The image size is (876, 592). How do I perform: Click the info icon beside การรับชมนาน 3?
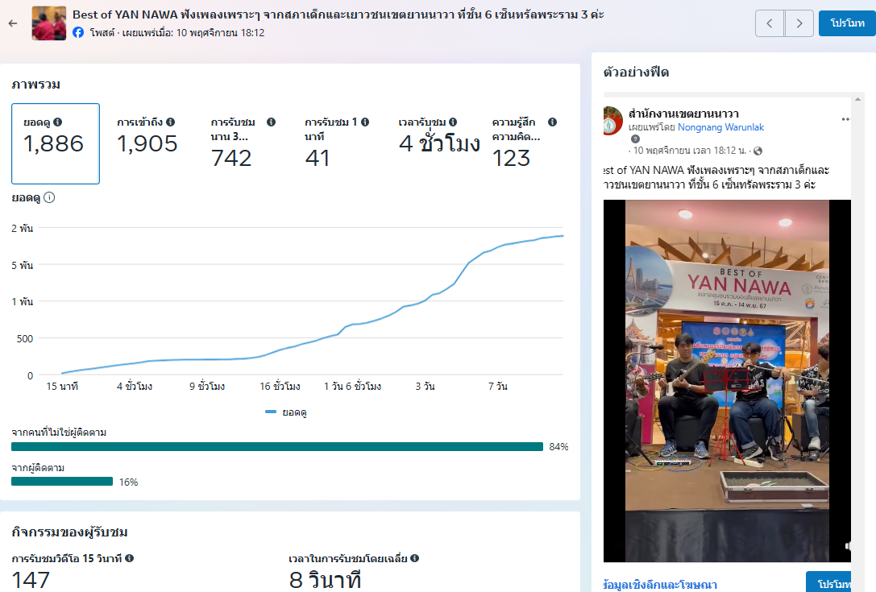click(x=271, y=122)
